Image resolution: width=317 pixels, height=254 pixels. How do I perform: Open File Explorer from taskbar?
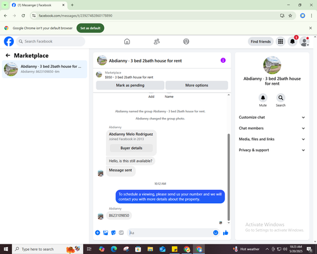[x=150, y=249]
